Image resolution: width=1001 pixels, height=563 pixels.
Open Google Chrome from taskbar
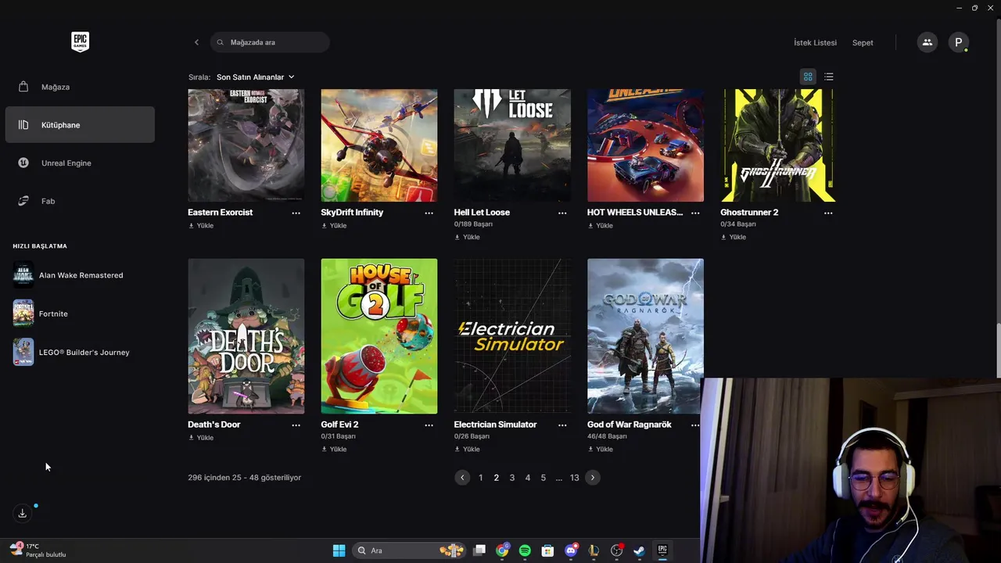pyautogui.click(x=502, y=550)
